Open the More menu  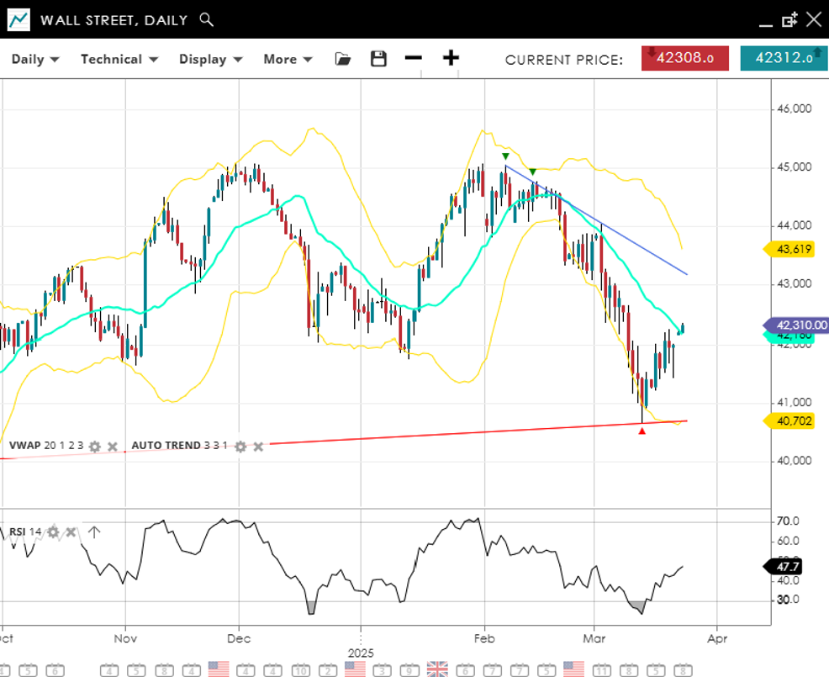click(288, 59)
